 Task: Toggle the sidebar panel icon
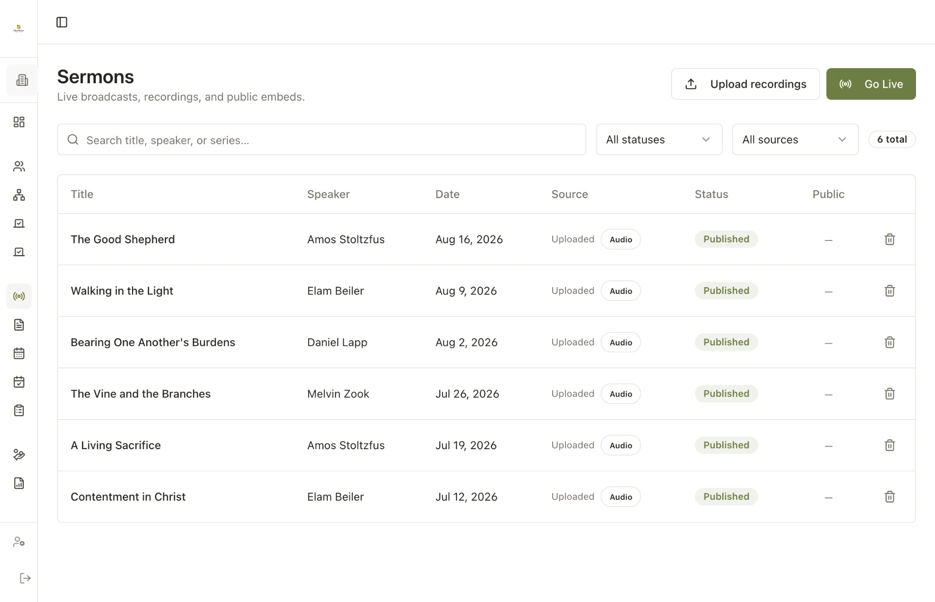pyautogui.click(x=62, y=22)
